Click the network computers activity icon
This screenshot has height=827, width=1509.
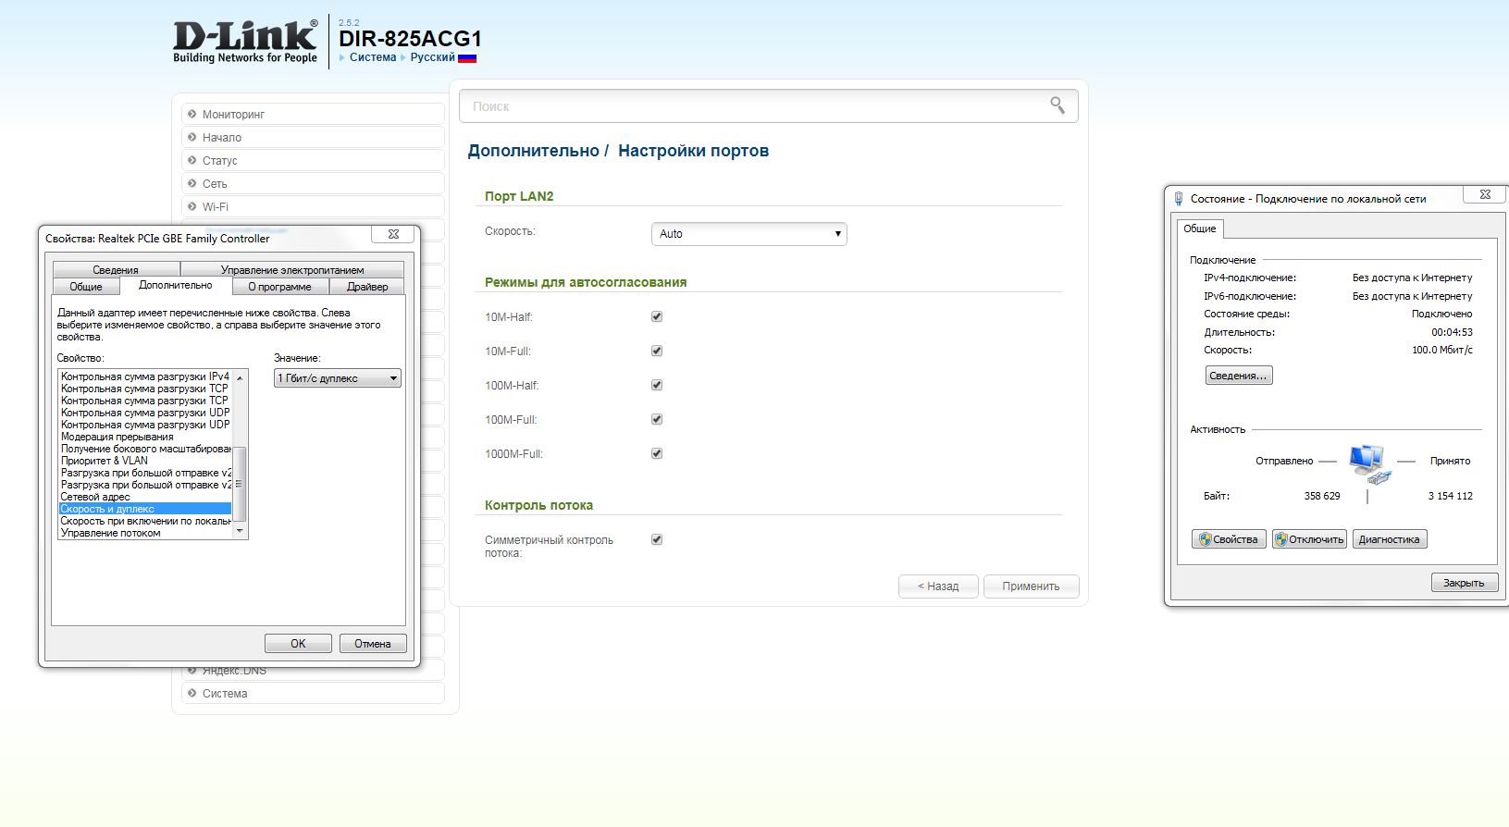tap(1367, 463)
